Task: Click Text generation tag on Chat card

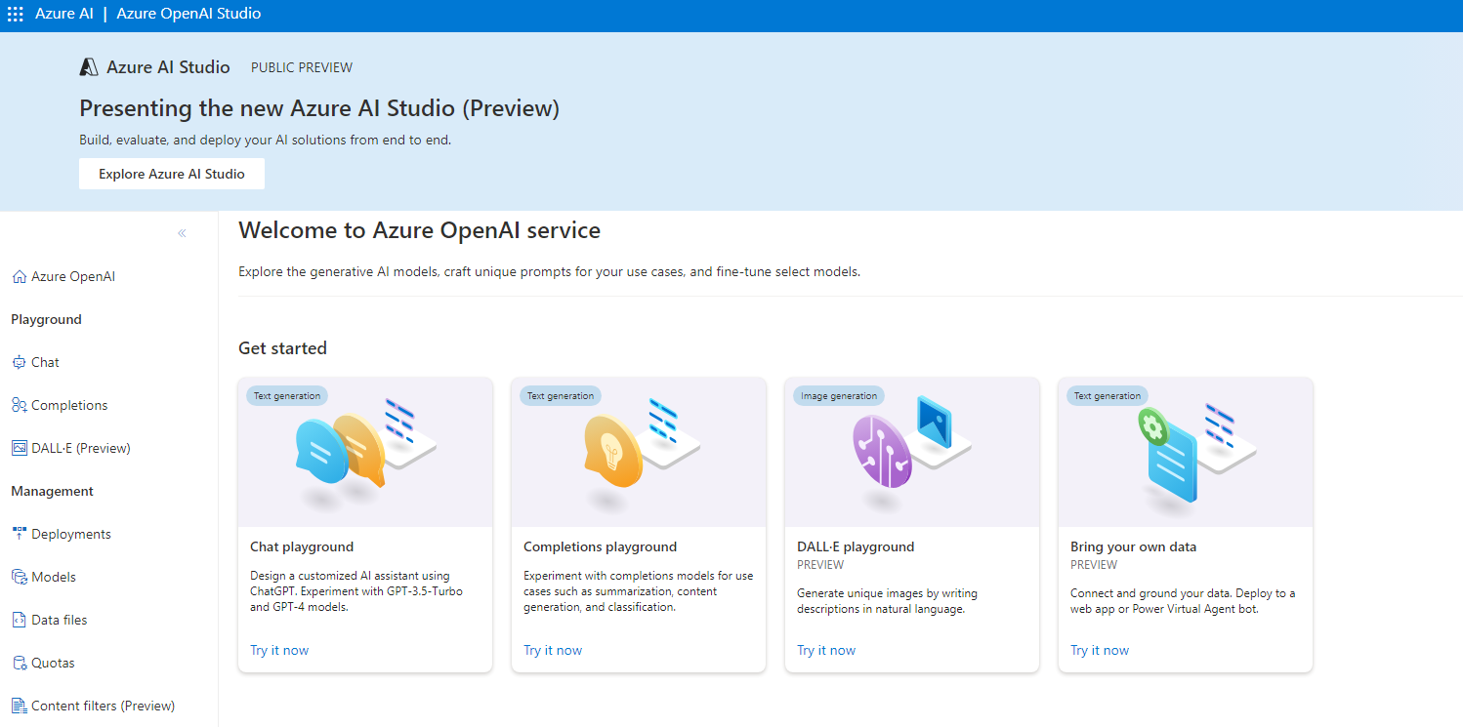Action: (287, 396)
